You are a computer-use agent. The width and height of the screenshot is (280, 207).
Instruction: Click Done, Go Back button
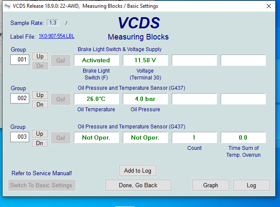tap(138, 185)
